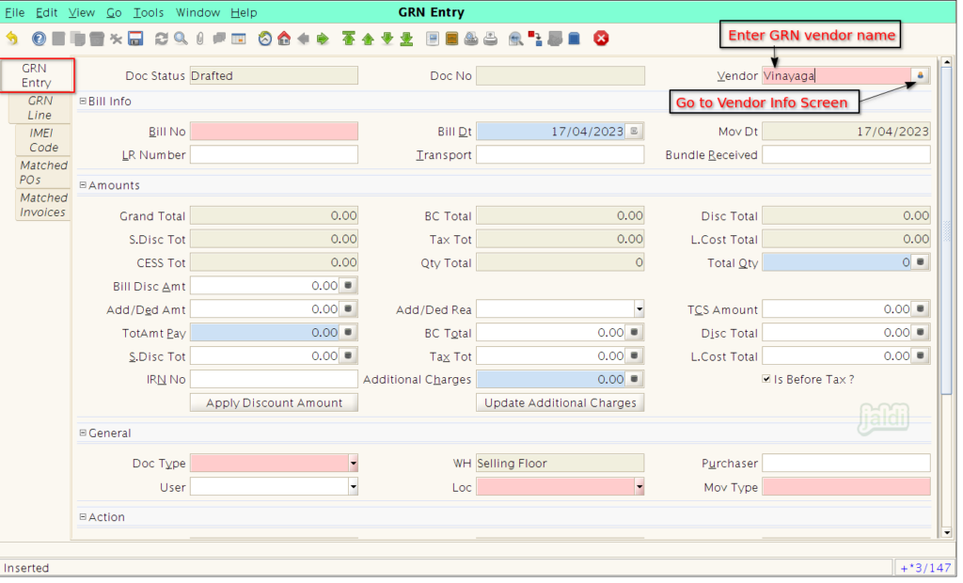Collapse the Amounts section

pyautogui.click(x=83, y=185)
